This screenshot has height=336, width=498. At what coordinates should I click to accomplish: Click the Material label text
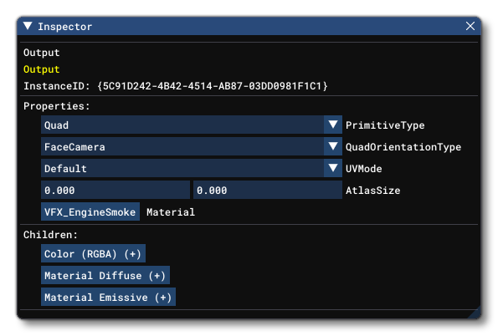171,212
